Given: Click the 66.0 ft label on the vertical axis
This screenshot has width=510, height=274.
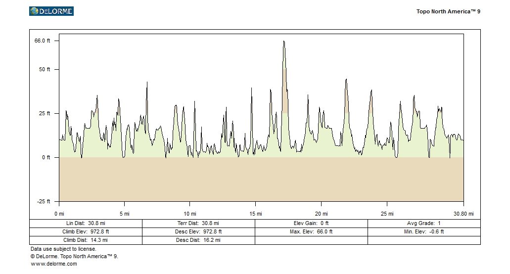Looking at the screenshot, I should 43,41.
